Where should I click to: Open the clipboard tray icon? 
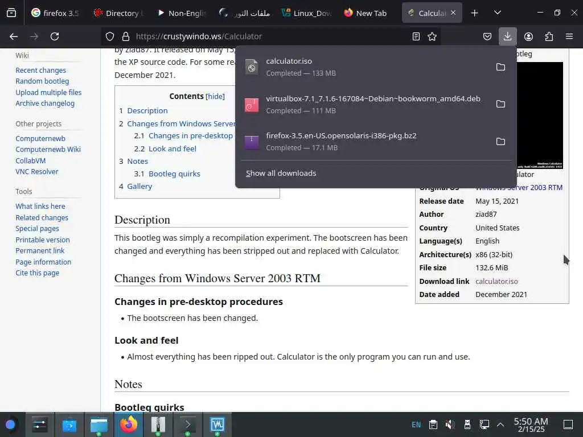point(433,424)
